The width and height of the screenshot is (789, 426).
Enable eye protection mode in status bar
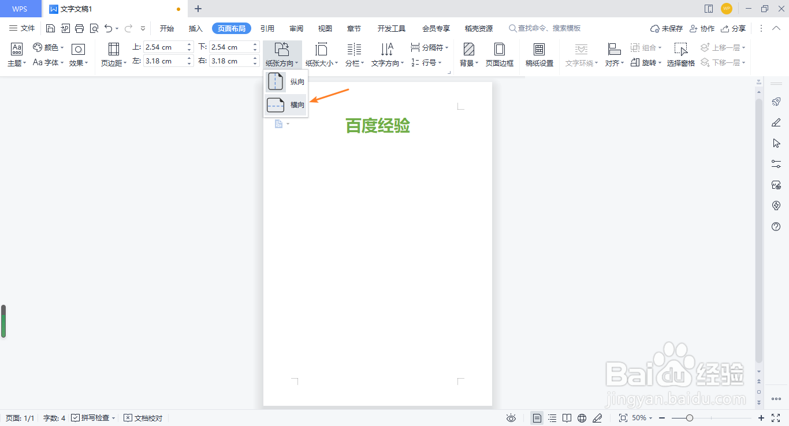[x=511, y=417]
